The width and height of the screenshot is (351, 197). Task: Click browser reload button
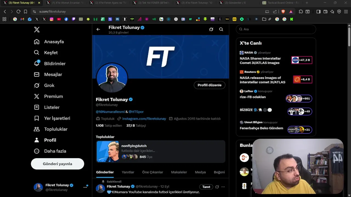18,11
